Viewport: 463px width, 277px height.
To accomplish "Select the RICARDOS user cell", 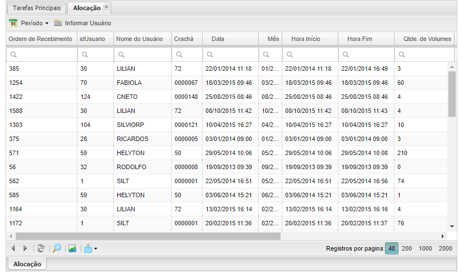I will point(143,139).
